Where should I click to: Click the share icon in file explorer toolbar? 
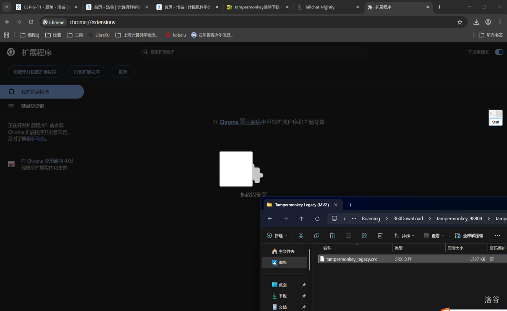[x=364, y=236]
